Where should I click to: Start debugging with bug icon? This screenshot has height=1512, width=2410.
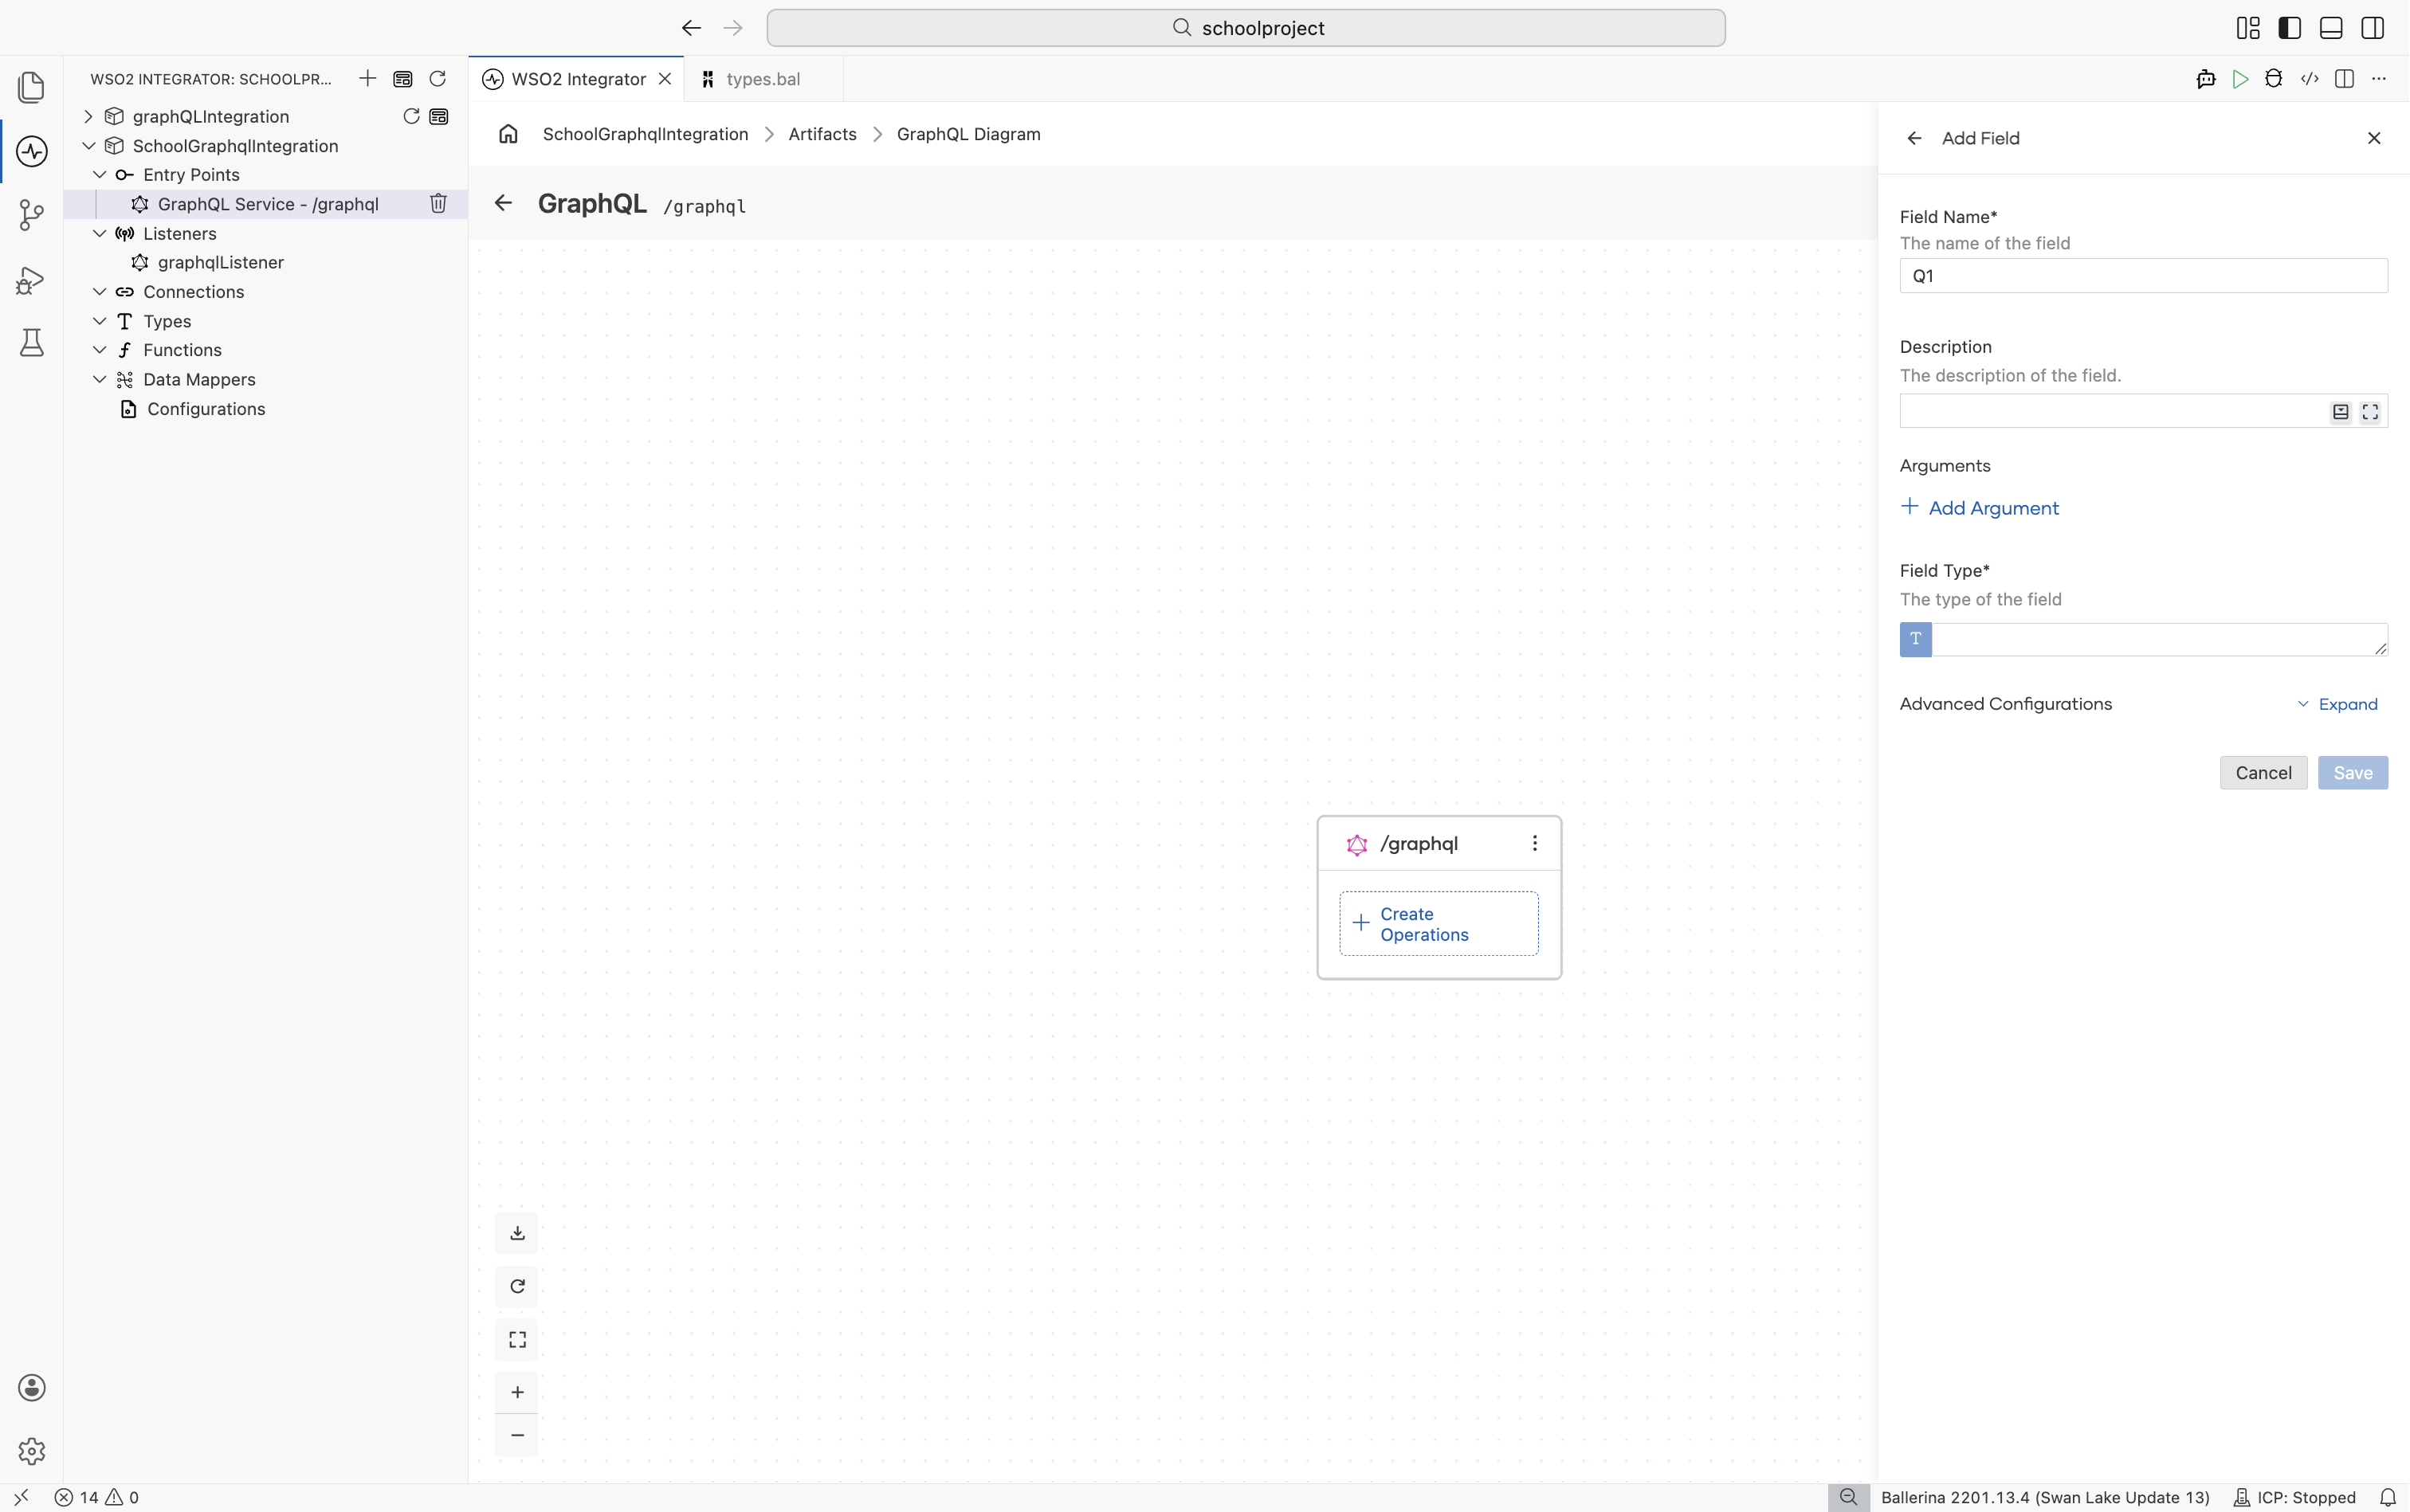(2274, 79)
